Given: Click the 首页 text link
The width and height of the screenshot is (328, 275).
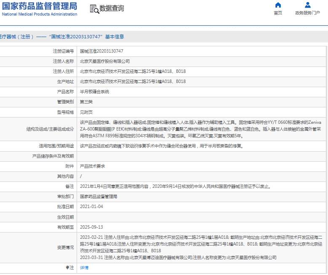Looking at the screenshot, I should tap(278, 13).
